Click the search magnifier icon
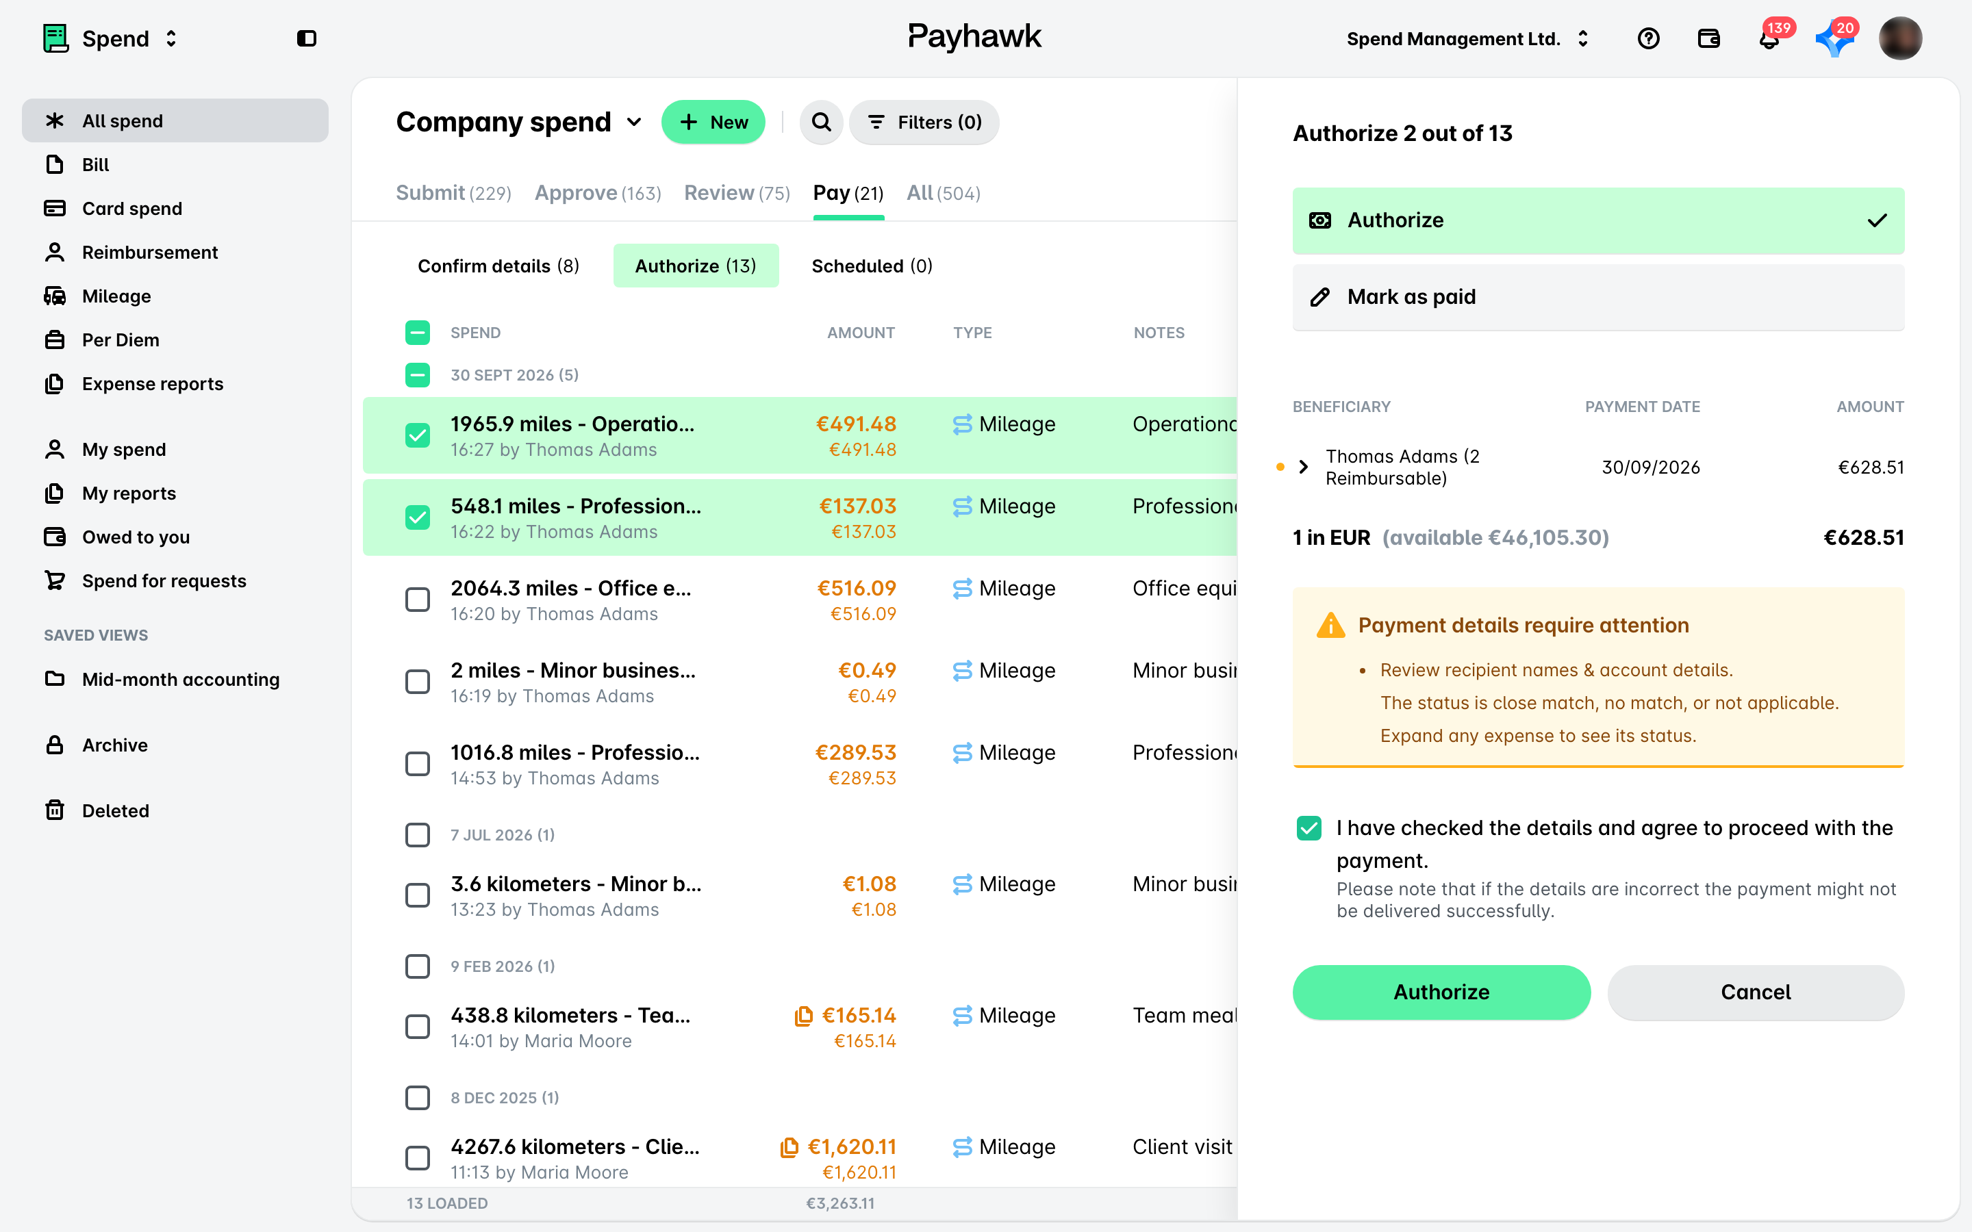1972x1232 pixels. click(822, 123)
